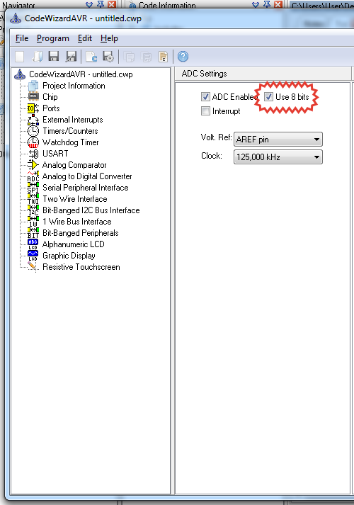Select Timers/Counters in the tree

[70, 131]
